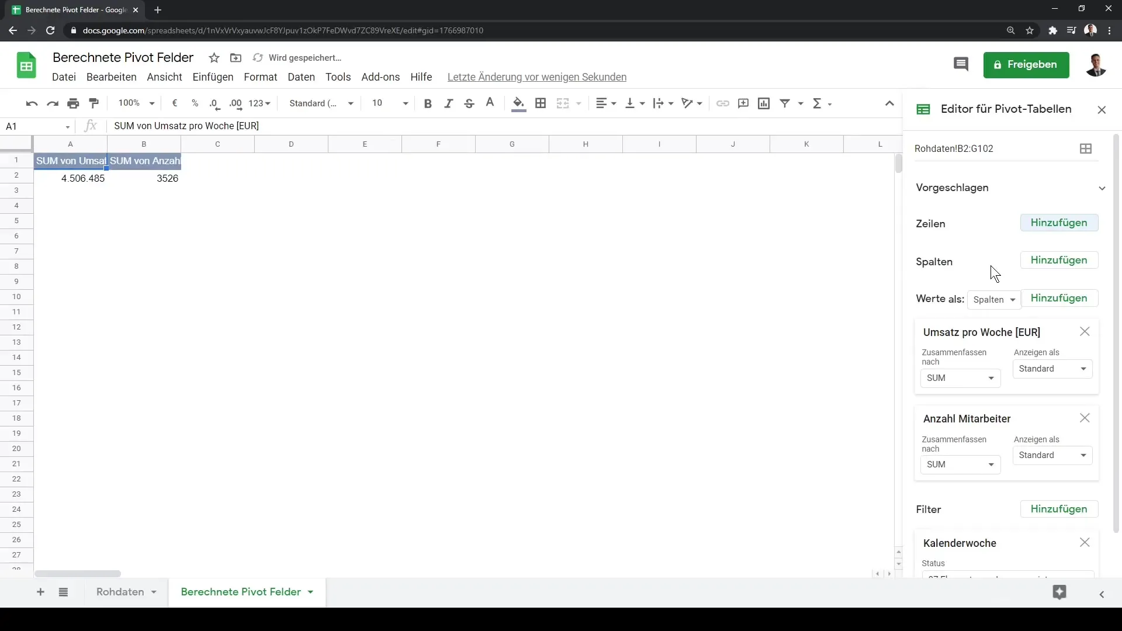The height and width of the screenshot is (631, 1122).
Task: Create a filter icon
Action: click(x=785, y=103)
